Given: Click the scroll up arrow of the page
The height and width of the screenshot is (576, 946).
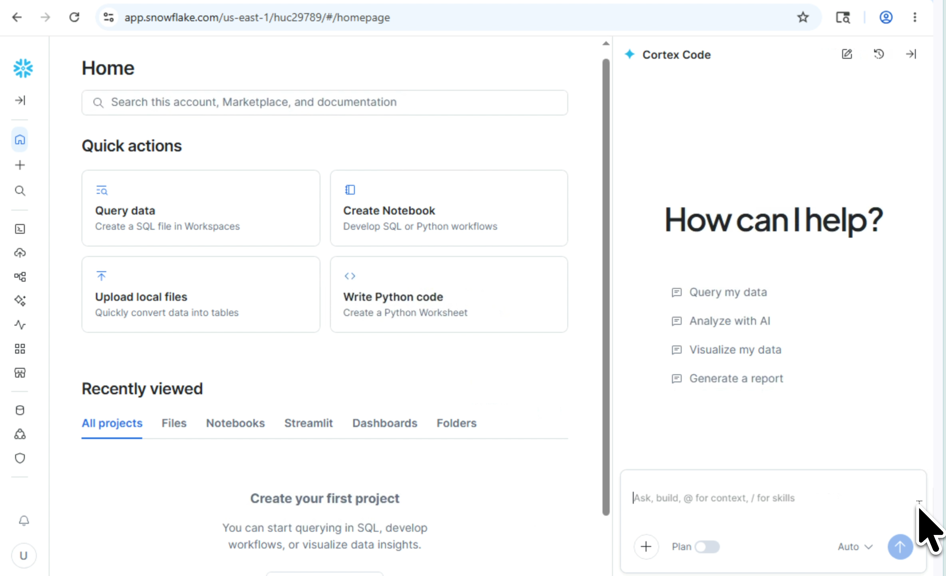Looking at the screenshot, I should [x=606, y=43].
